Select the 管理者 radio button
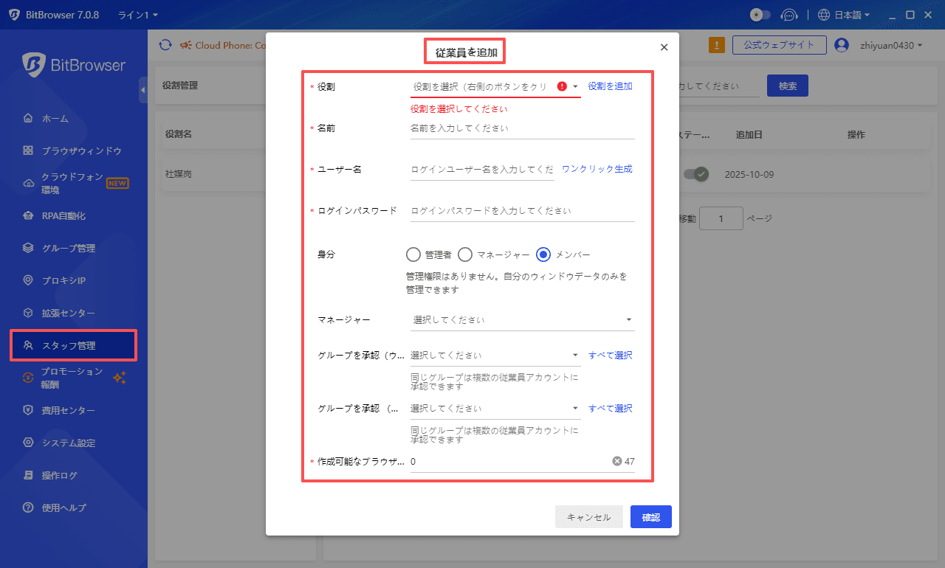The width and height of the screenshot is (945, 568). [413, 254]
